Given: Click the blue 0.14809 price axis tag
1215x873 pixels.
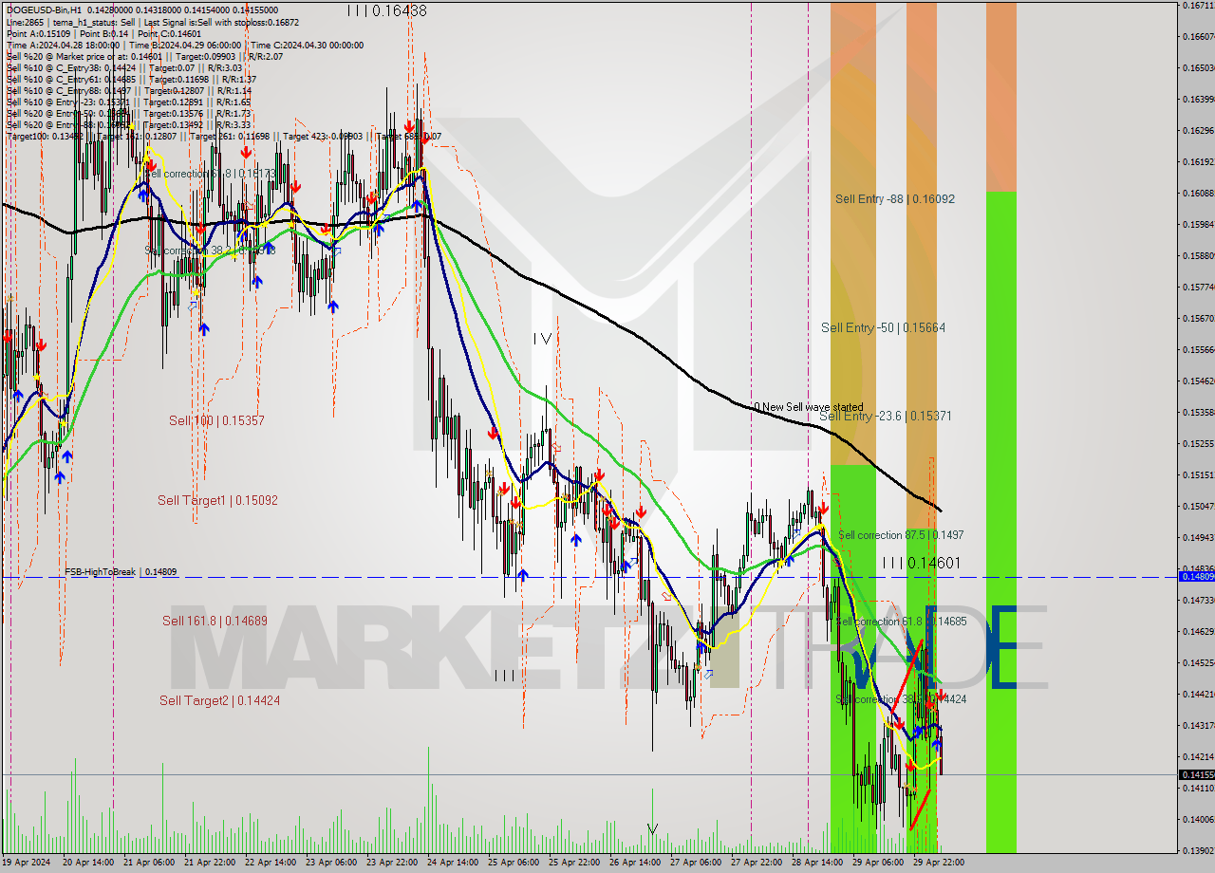Looking at the screenshot, I should pyautogui.click(x=1196, y=576).
